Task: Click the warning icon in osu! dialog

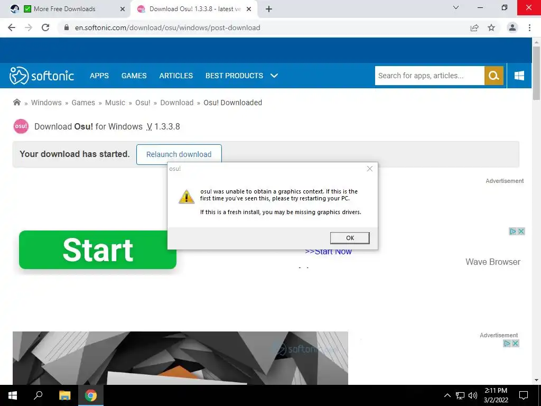Action: click(x=186, y=197)
